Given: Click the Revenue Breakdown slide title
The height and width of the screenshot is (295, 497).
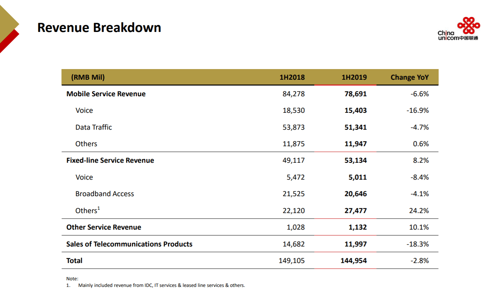Looking at the screenshot, I should [99, 28].
